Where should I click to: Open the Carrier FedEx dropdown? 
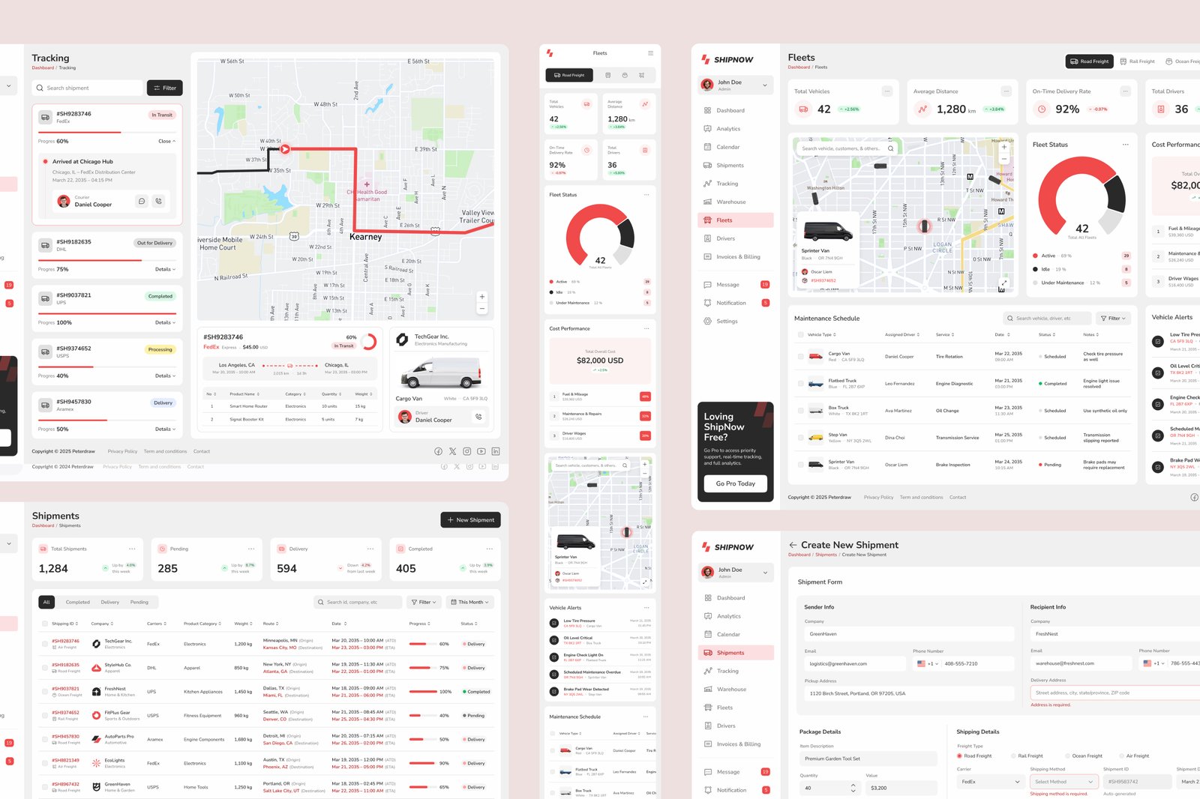[x=990, y=782]
